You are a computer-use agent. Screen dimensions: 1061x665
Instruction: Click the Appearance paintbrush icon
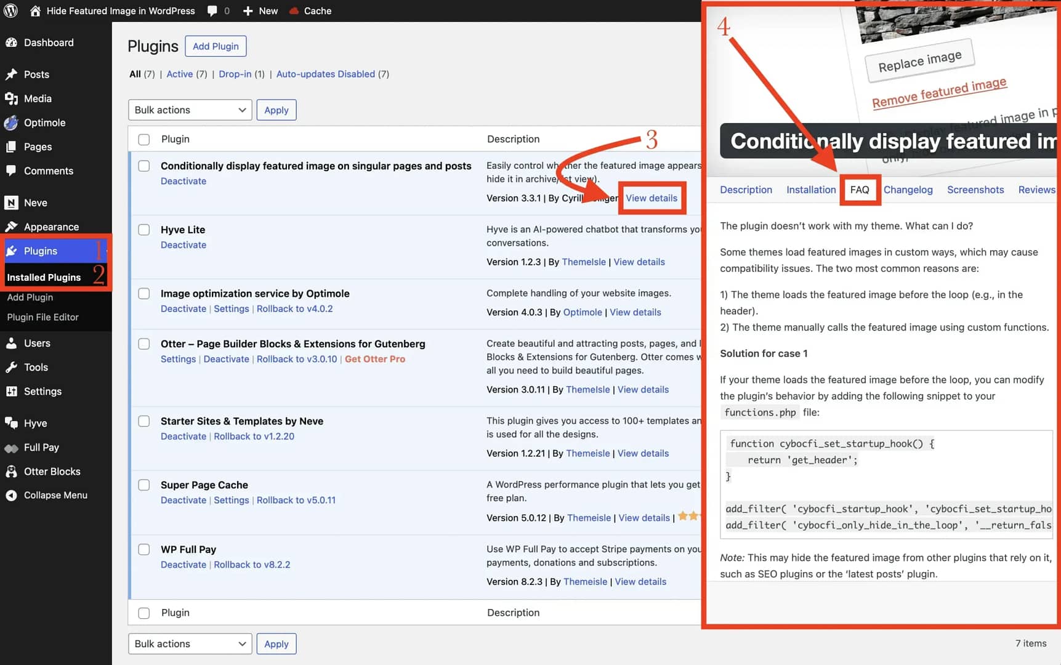point(11,227)
